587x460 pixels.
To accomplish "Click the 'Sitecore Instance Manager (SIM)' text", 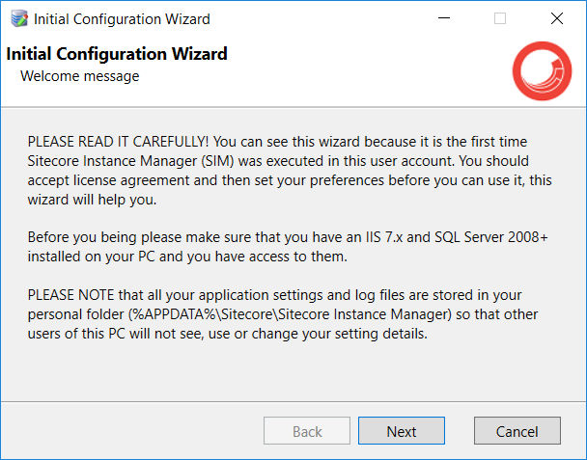I will (130, 161).
